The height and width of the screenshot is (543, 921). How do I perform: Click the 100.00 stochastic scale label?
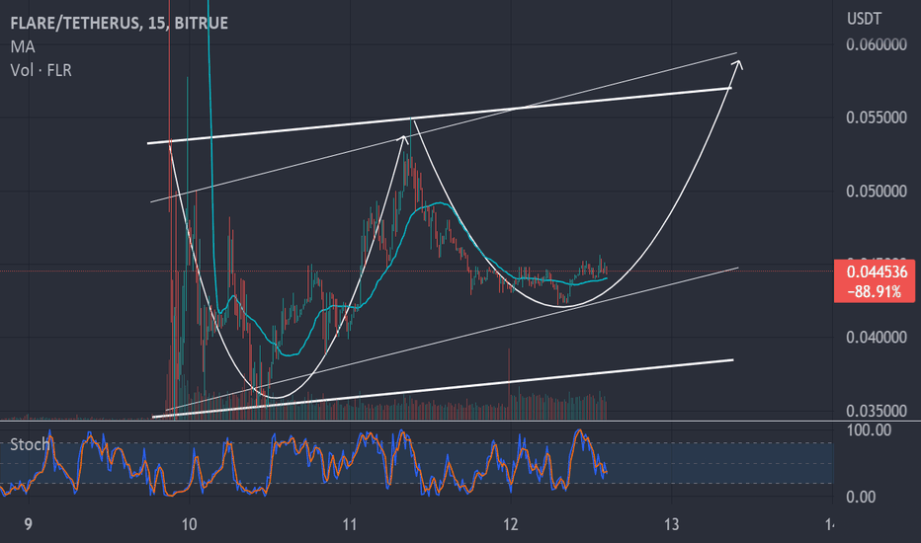pyautogui.click(x=869, y=430)
